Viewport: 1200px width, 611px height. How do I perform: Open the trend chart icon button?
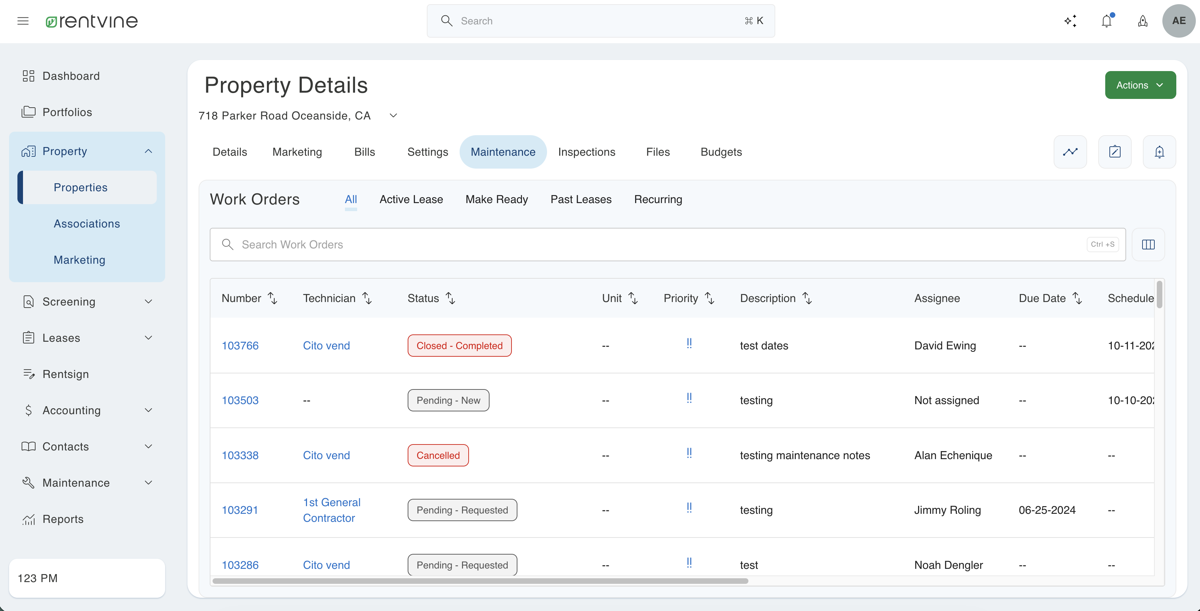click(x=1070, y=152)
